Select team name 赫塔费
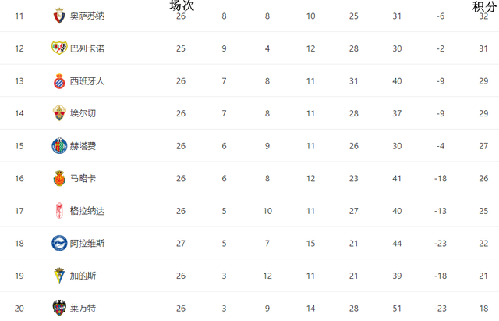Viewport: 499px width, 321px height. coord(83,146)
